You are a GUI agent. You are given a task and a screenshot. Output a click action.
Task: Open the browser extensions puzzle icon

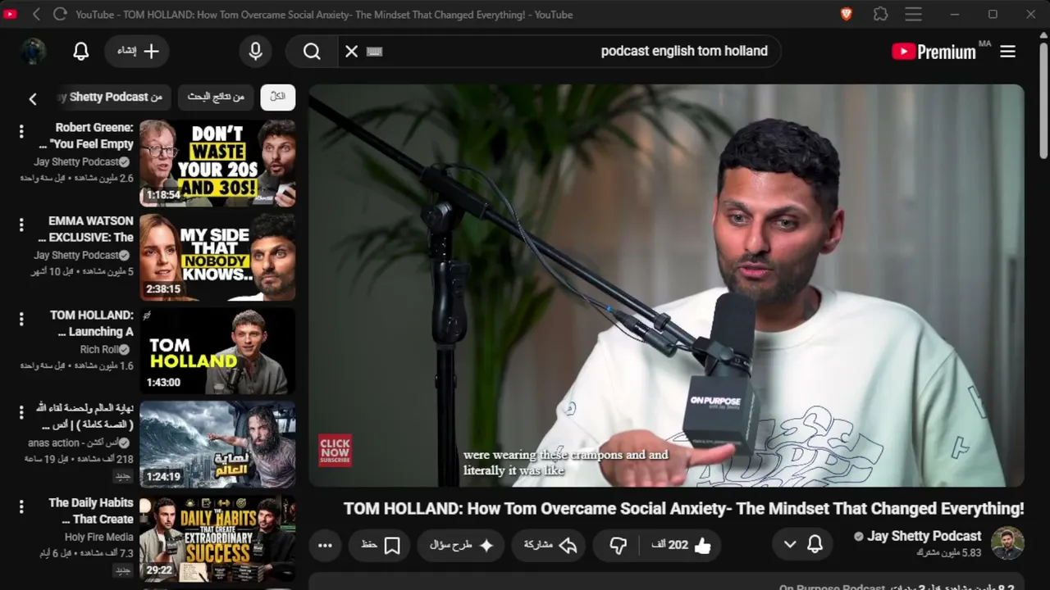(x=880, y=14)
